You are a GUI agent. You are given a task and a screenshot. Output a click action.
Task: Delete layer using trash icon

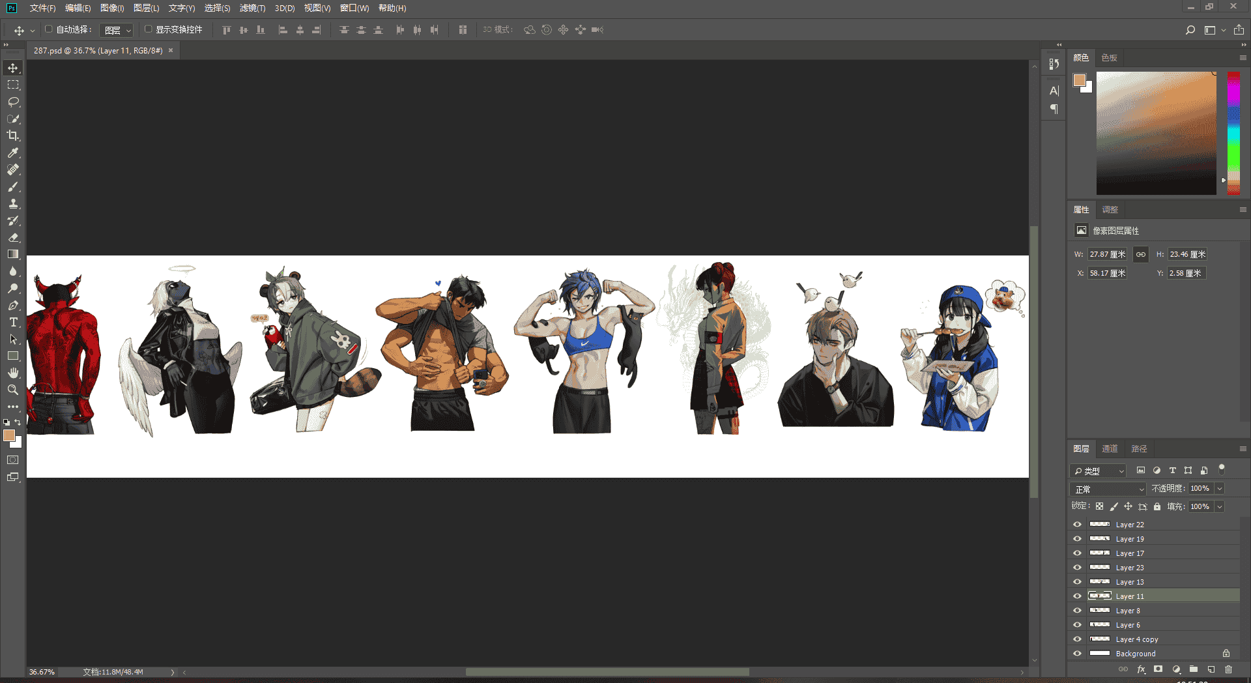1229,669
